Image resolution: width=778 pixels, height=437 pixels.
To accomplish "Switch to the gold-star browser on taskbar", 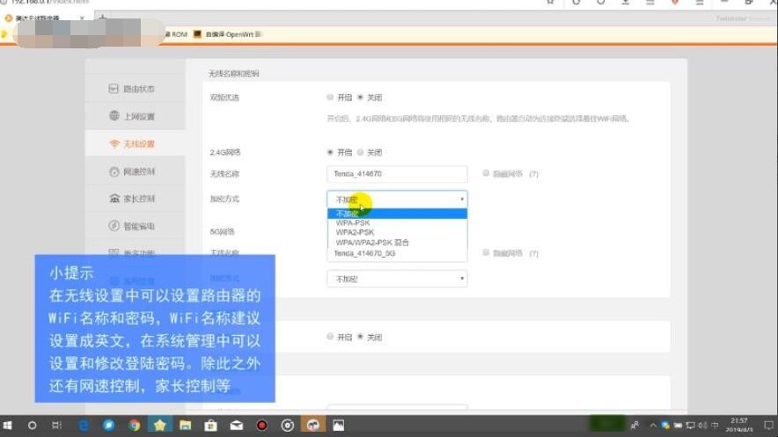I will point(160,425).
